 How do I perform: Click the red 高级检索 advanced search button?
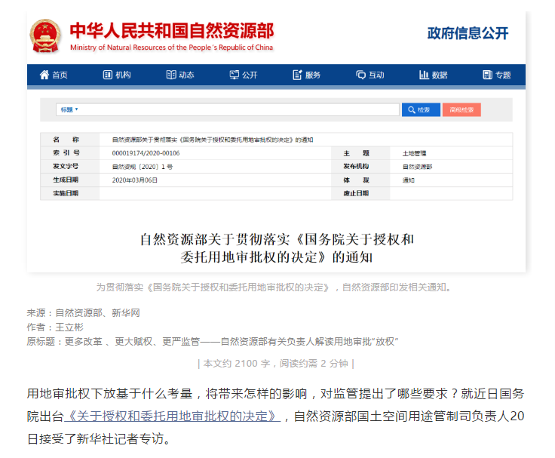pyautogui.click(x=461, y=110)
